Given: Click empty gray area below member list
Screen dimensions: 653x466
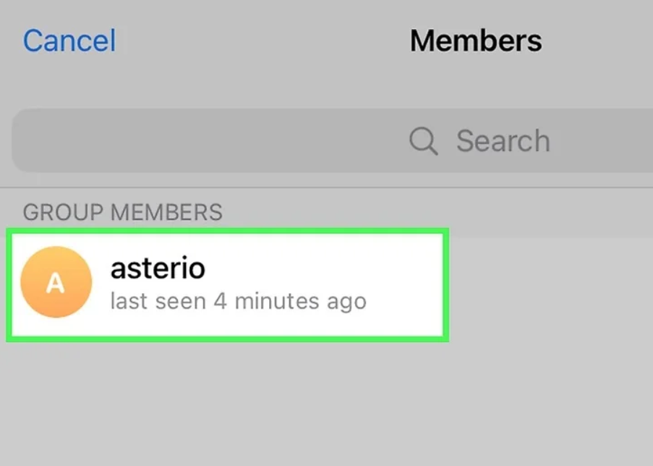Looking at the screenshot, I should pyautogui.click(x=325, y=405).
